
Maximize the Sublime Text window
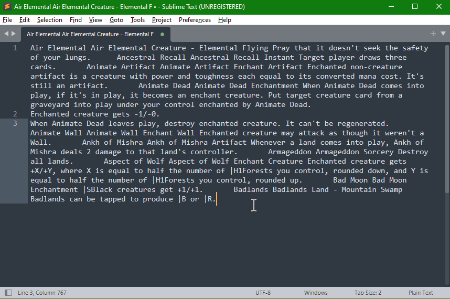415,6
